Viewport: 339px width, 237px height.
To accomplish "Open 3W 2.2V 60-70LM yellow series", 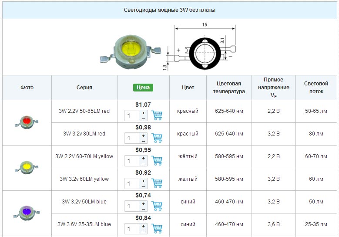I will click(x=84, y=156).
